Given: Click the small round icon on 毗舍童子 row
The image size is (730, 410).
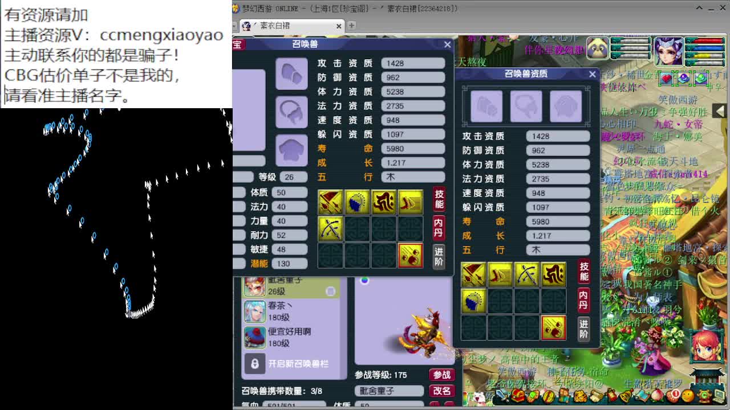Looking at the screenshot, I should click(x=330, y=292).
